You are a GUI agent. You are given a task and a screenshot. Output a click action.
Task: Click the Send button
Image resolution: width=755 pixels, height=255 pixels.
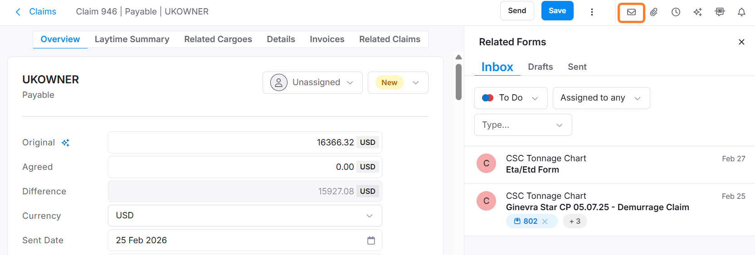coord(517,11)
